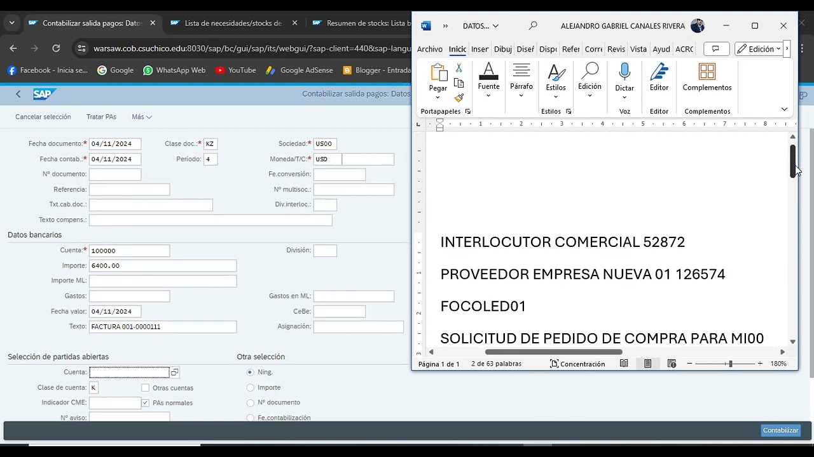This screenshot has height=457, width=814.
Task: Select Web Layout view in Word status bar
Action: click(x=672, y=364)
